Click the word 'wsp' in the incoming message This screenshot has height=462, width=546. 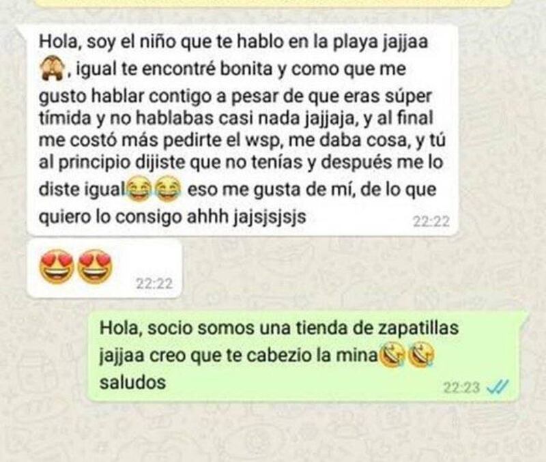(x=263, y=141)
